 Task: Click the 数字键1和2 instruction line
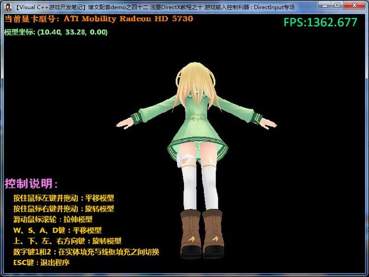coord(86,252)
